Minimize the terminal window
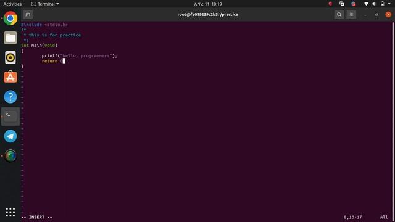Image resolution: width=395 pixels, height=222 pixels. click(365, 15)
